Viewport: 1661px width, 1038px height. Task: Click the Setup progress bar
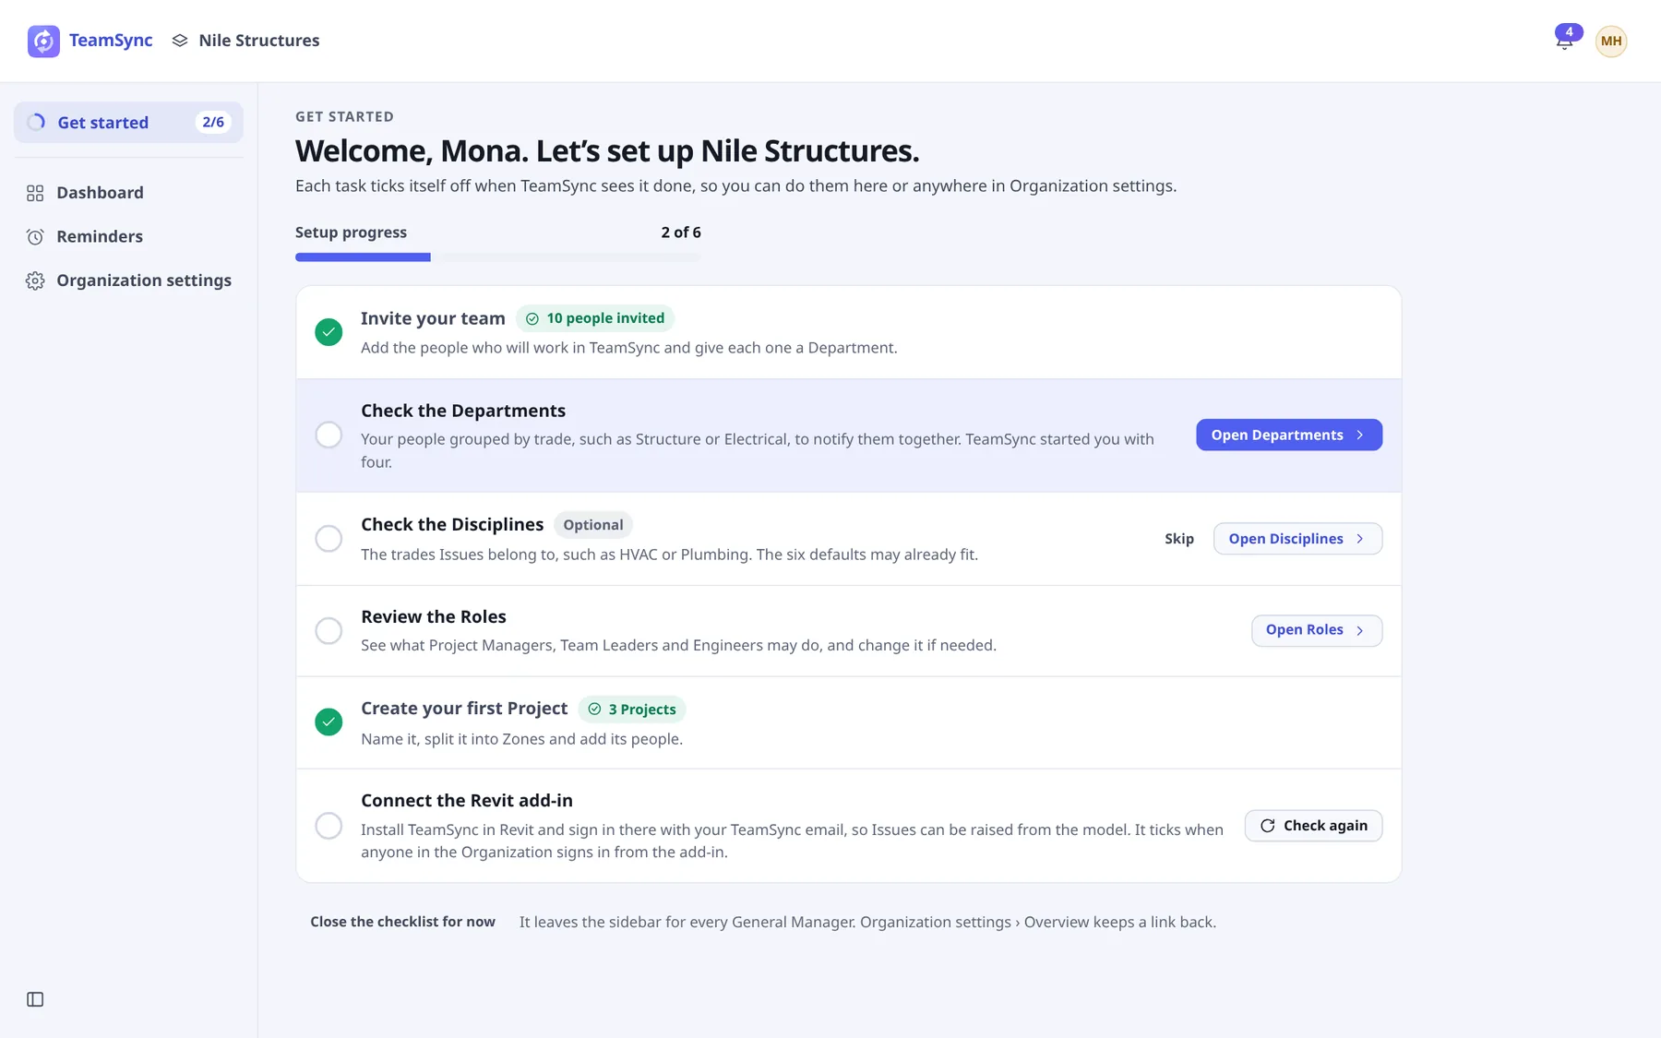(x=498, y=257)
